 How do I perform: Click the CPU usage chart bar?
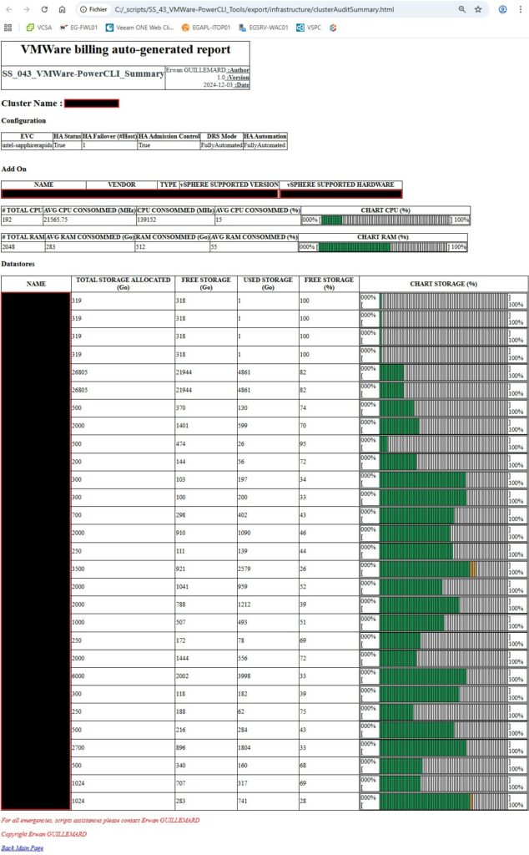click(385, 220)
